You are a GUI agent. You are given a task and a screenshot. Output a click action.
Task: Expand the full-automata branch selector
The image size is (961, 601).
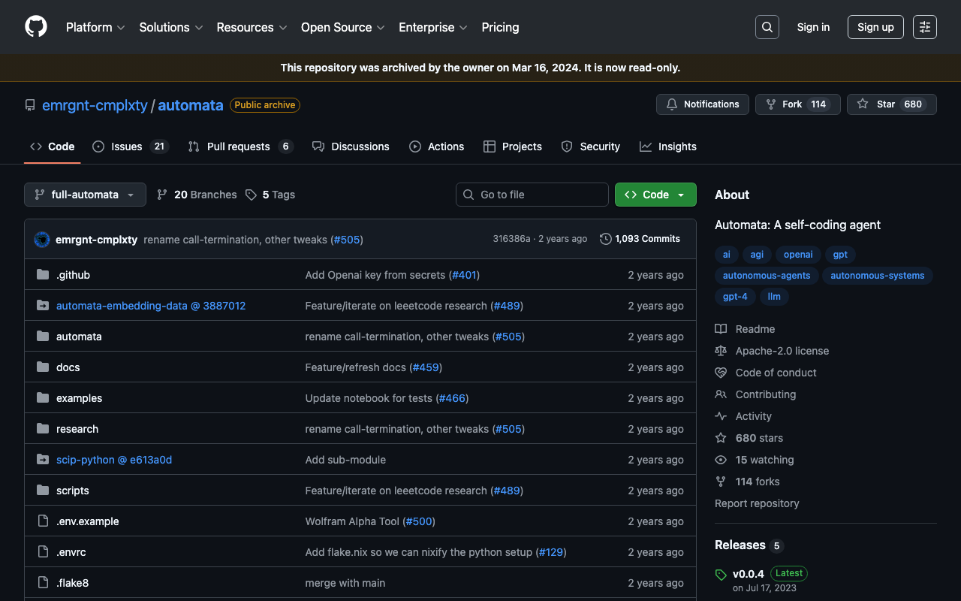(x=85, y=195)
